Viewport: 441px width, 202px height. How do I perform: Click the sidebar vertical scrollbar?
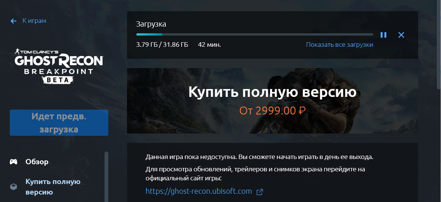pos(106,177)
